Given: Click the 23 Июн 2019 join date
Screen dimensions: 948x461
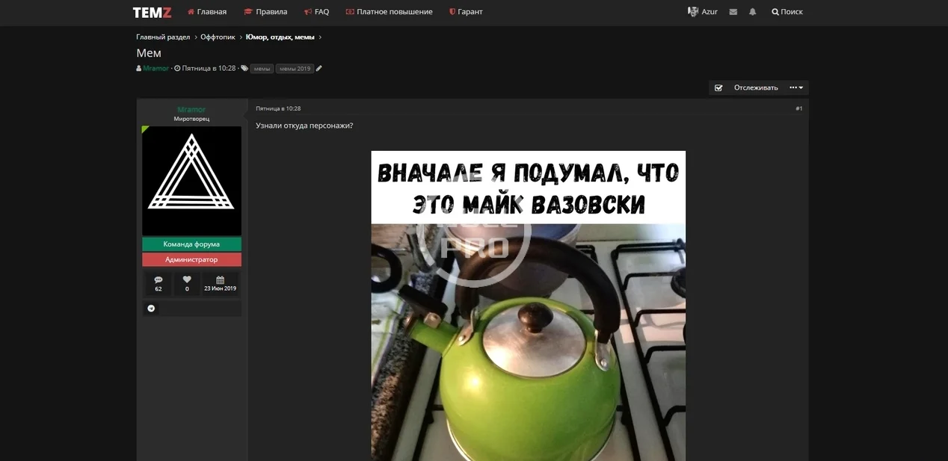Looking at the screenshot, I should point(221,288).
